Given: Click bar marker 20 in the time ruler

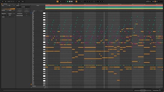Looking at the screenshot, I should 109,4.
